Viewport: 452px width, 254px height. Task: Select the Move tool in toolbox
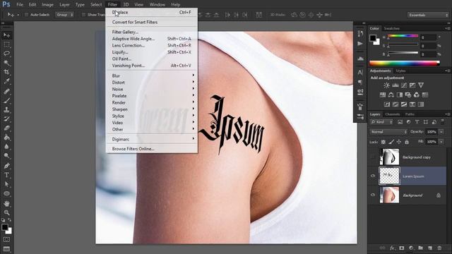[6, 35]
